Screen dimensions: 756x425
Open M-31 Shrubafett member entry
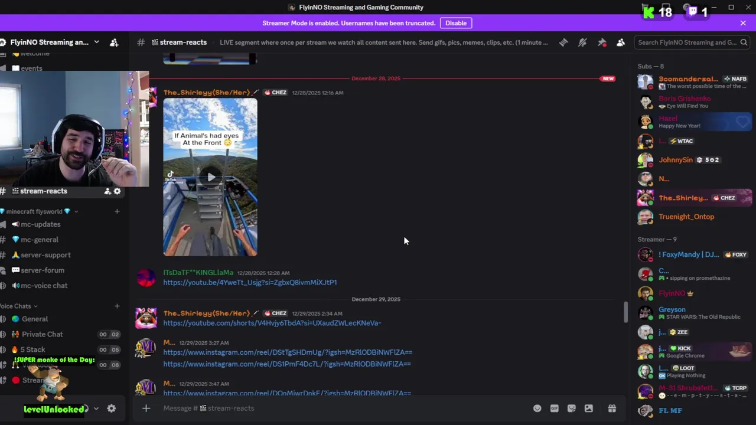tap(694, 391)
